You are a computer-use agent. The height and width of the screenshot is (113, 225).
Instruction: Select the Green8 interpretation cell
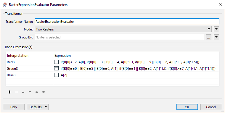coord(29,69)
